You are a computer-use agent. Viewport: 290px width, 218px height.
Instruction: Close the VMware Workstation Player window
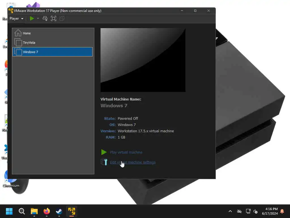(x=208, y=11)
